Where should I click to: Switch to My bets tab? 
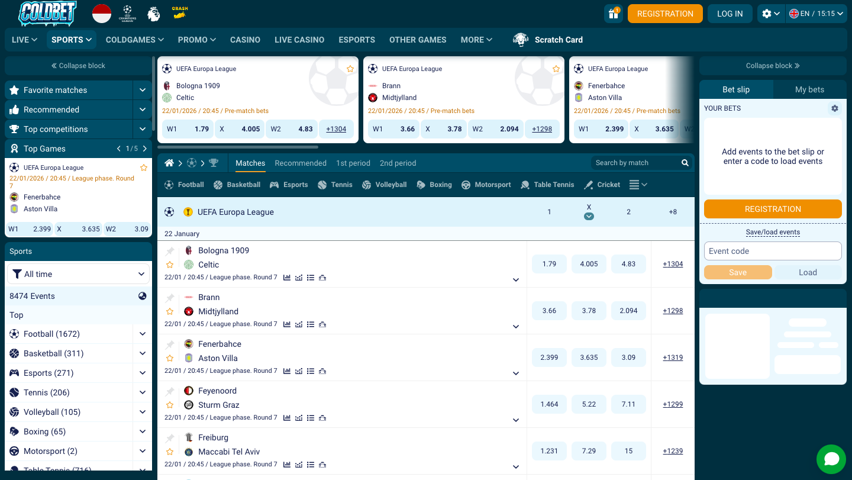point(809,89)
